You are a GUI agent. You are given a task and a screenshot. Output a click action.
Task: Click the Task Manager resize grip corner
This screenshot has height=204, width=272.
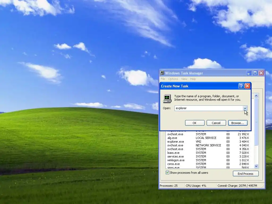pos(263,187)
